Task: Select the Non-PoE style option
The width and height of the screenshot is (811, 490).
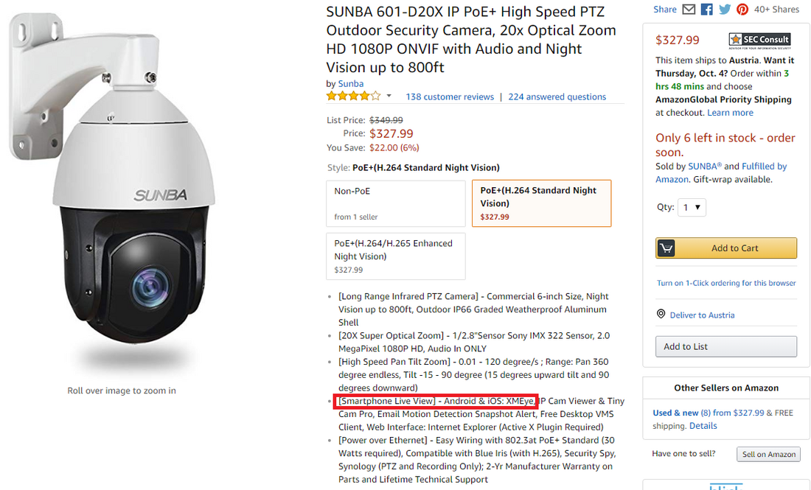Action: click(395, 203)
